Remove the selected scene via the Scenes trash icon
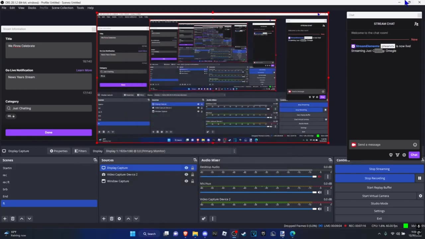The height and width of the screenshot is (239, 425). click(x=13, y=219)
